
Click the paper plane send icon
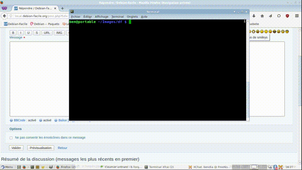[x=271, y=16]
